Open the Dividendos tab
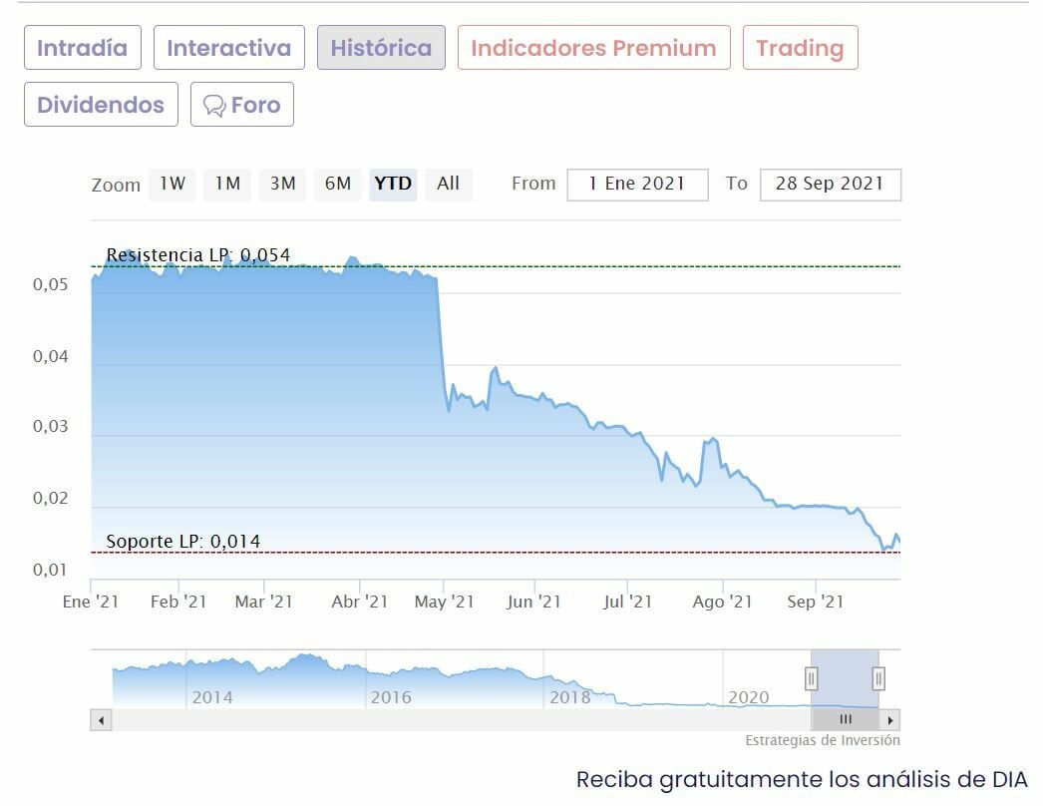The image size is (1043, 806). pyautogui.click(x=101, y=105)
